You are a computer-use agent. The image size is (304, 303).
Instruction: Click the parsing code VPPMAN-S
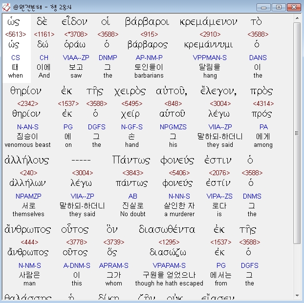pyautogui.click(x=210, y=58)
